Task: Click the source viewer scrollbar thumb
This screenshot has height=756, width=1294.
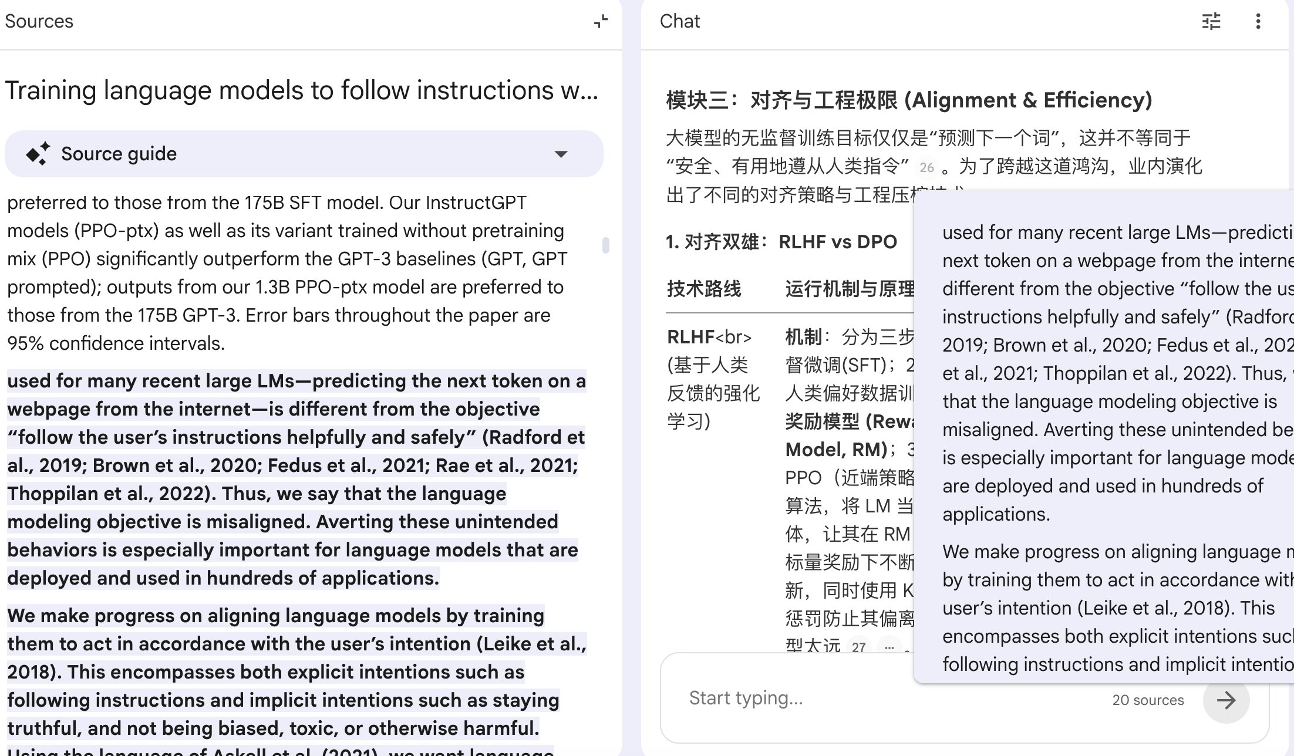Action: click(605, 245)
